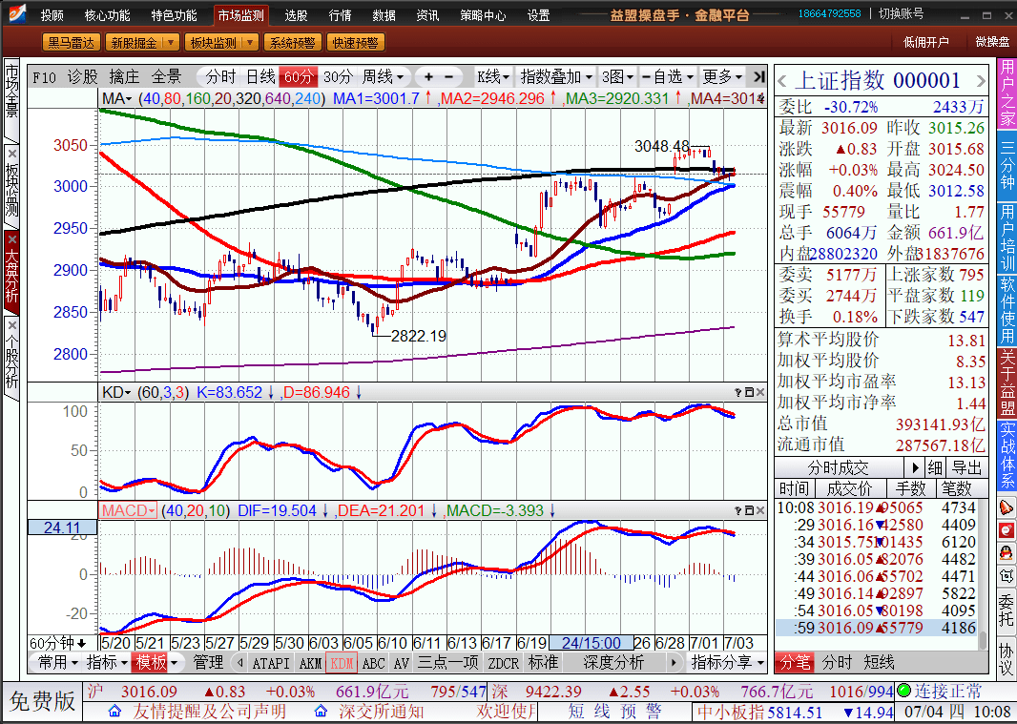Click the screenshot capture icon in right sidebar
Image resolution: width=1017 pixels, height=724 pixels.
click(x=1007, y=575)
